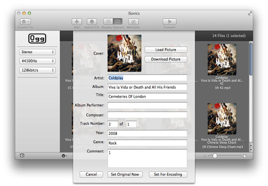This screenshot has width=268, height=186.
Task: Click the file list vertical scrollbar
Action: 251,59
